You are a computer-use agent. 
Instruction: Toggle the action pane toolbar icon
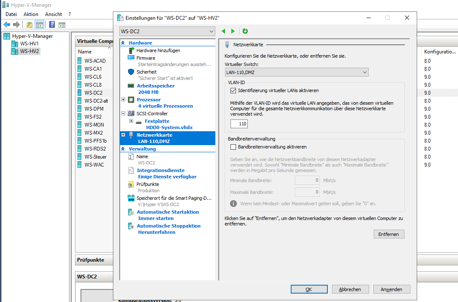click(62, 25)
